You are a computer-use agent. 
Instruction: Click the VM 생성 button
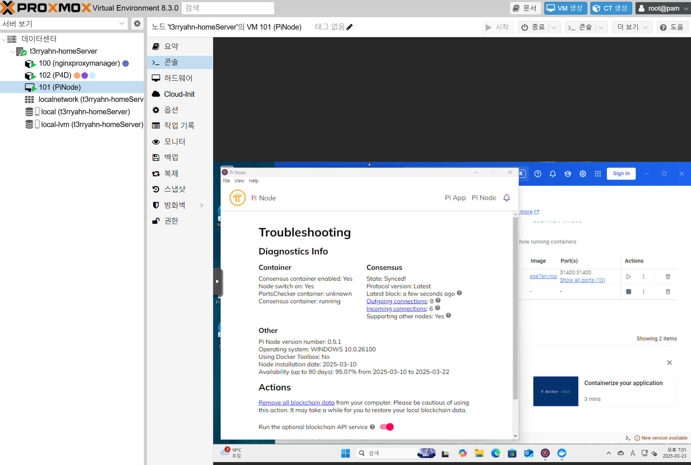tap(565, 8)
